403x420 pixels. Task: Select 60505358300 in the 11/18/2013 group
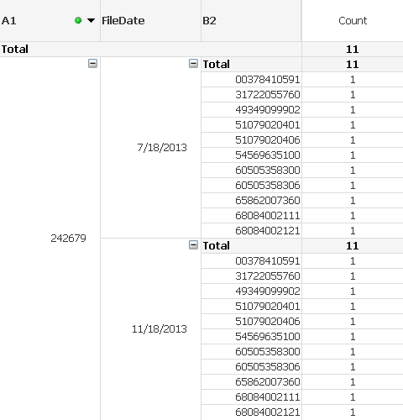coord(268,352)
